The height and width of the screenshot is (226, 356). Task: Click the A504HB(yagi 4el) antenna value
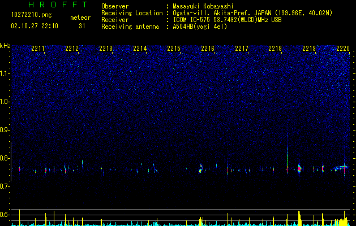point(200,27)
